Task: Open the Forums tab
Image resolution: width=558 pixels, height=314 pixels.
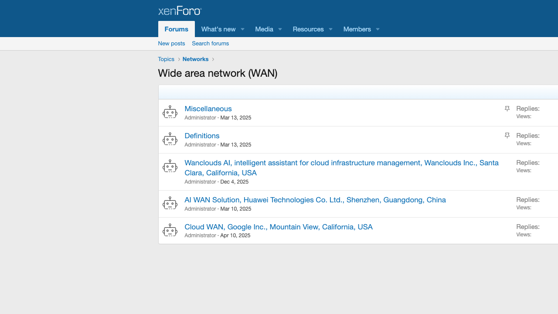Action: coord(177,29)
